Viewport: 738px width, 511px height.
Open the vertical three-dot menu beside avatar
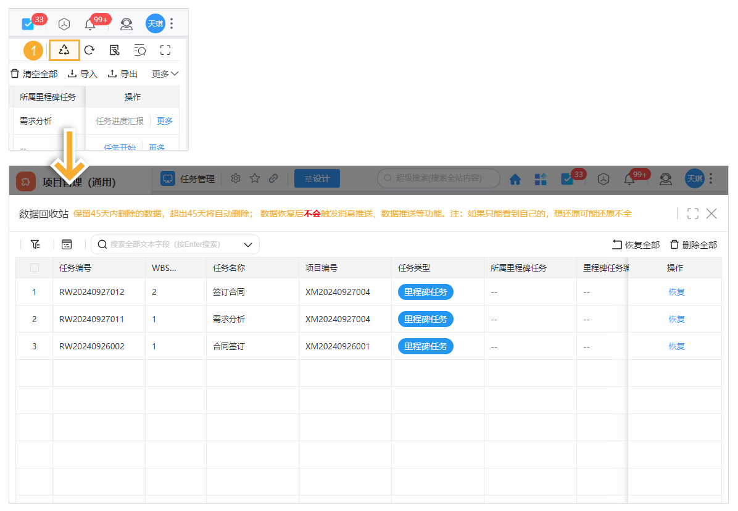point(172,24)
